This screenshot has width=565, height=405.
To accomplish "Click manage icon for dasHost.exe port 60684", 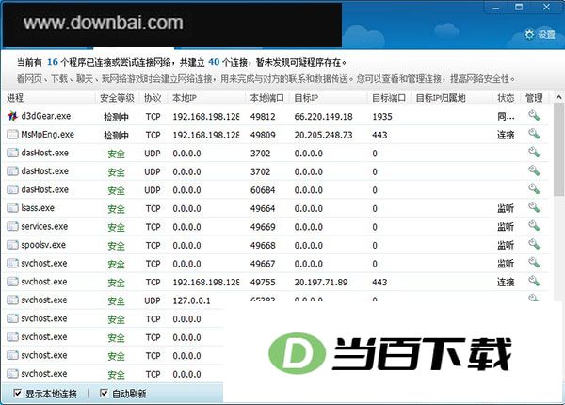I will click(x=534, y=188).
